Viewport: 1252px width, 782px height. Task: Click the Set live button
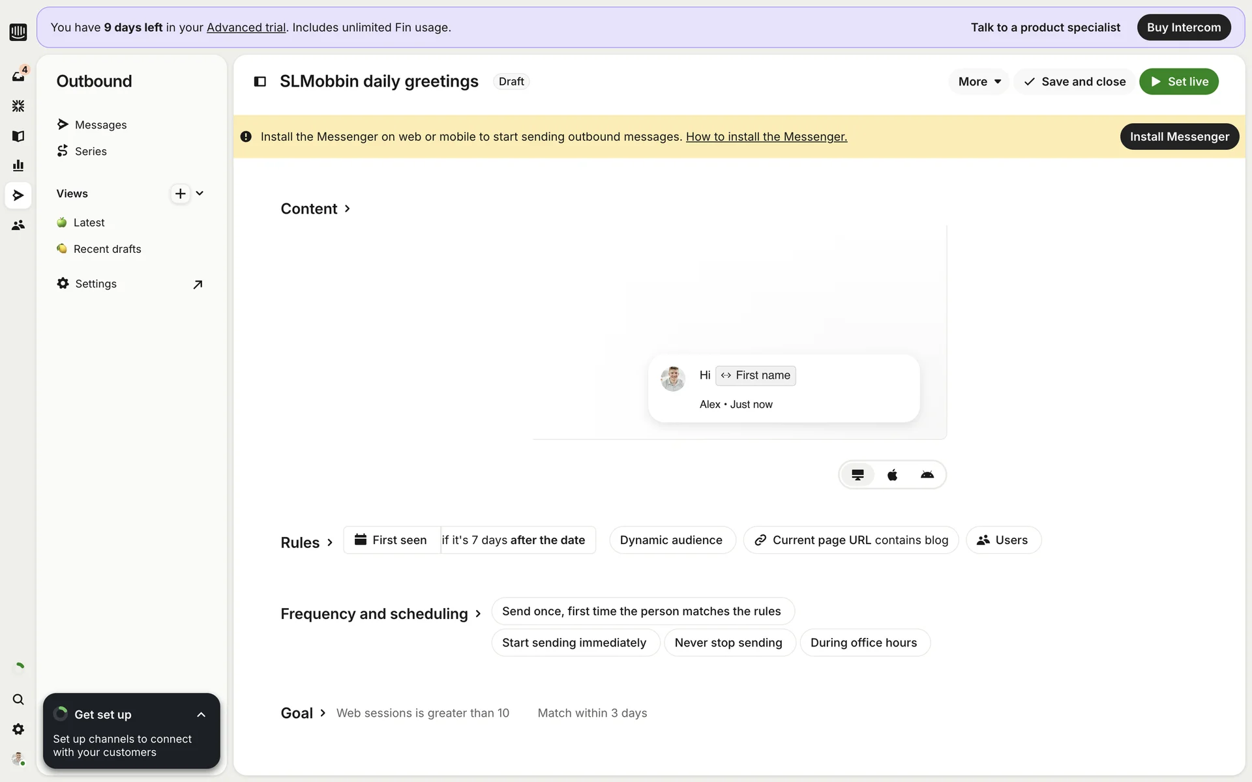[x=1178, y=81]
